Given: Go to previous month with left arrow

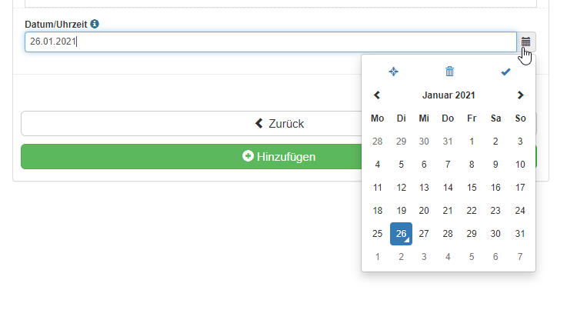Looking at the screenshot, I should (377, 95).
